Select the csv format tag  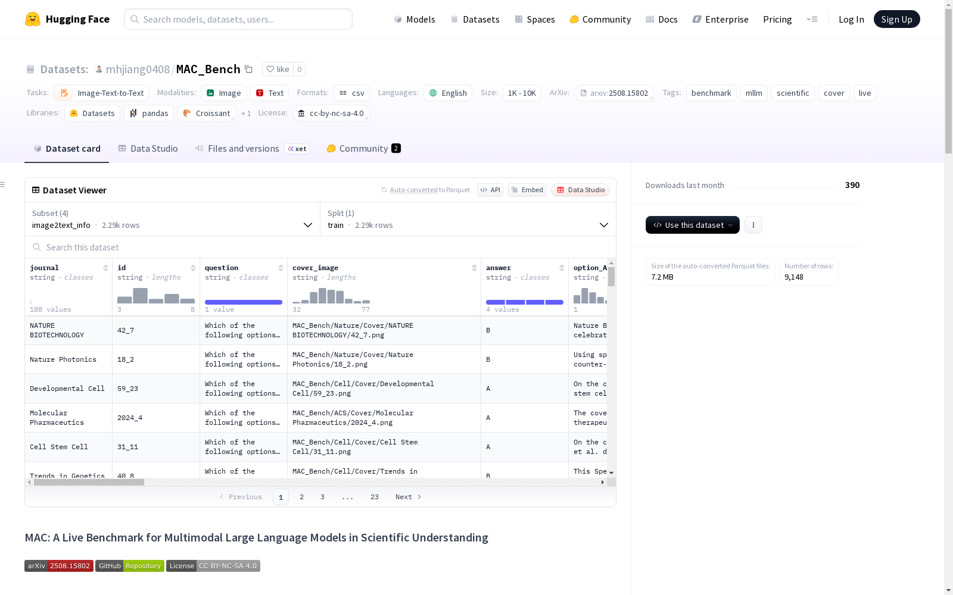351,93
